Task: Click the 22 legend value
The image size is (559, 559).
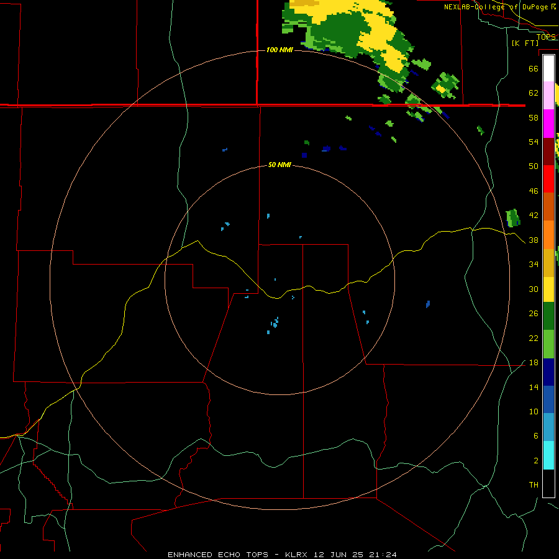Action: pos(534,339)
